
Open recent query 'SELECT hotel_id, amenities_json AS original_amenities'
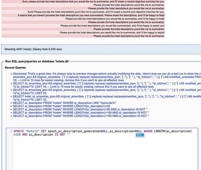tap(107, 98)
